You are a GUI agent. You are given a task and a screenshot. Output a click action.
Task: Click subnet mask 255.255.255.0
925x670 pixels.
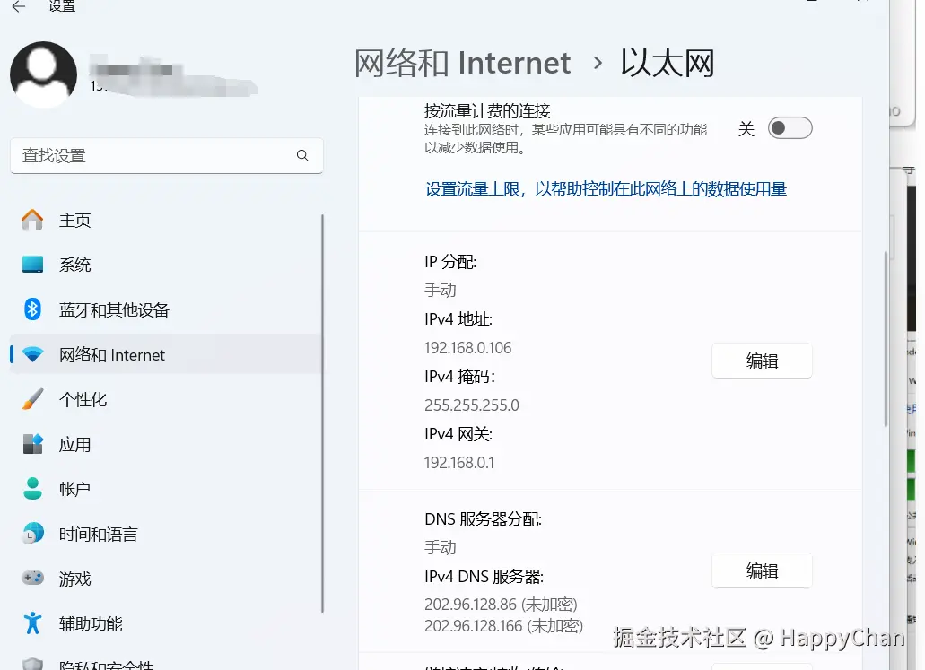472,405
